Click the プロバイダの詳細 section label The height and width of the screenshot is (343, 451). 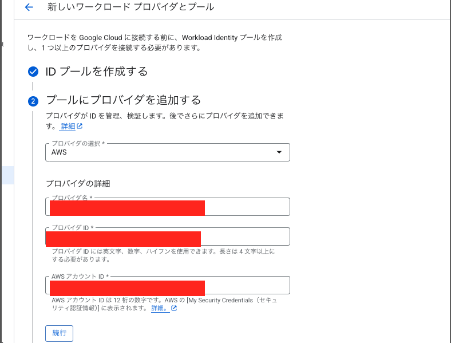coord(78,184)
